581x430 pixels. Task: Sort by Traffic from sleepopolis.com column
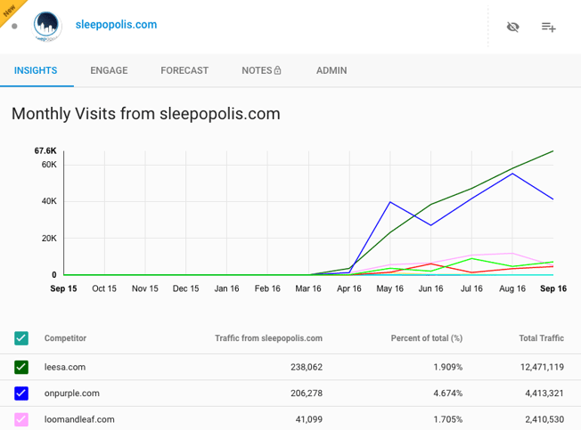[268, 338]
